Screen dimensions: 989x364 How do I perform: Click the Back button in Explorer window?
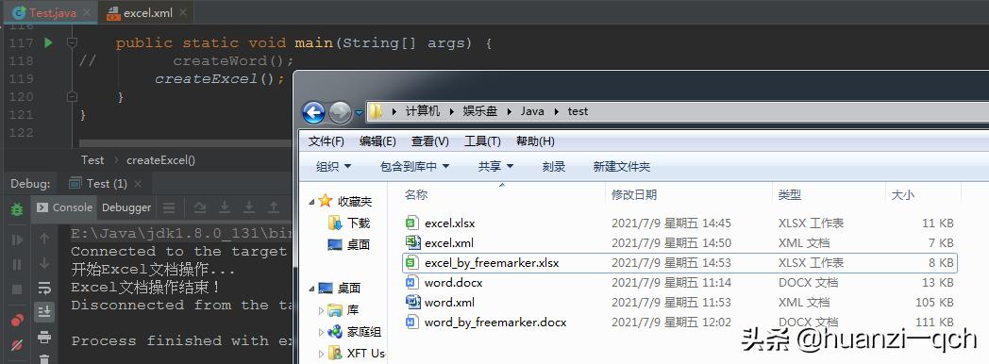[313, 113]
